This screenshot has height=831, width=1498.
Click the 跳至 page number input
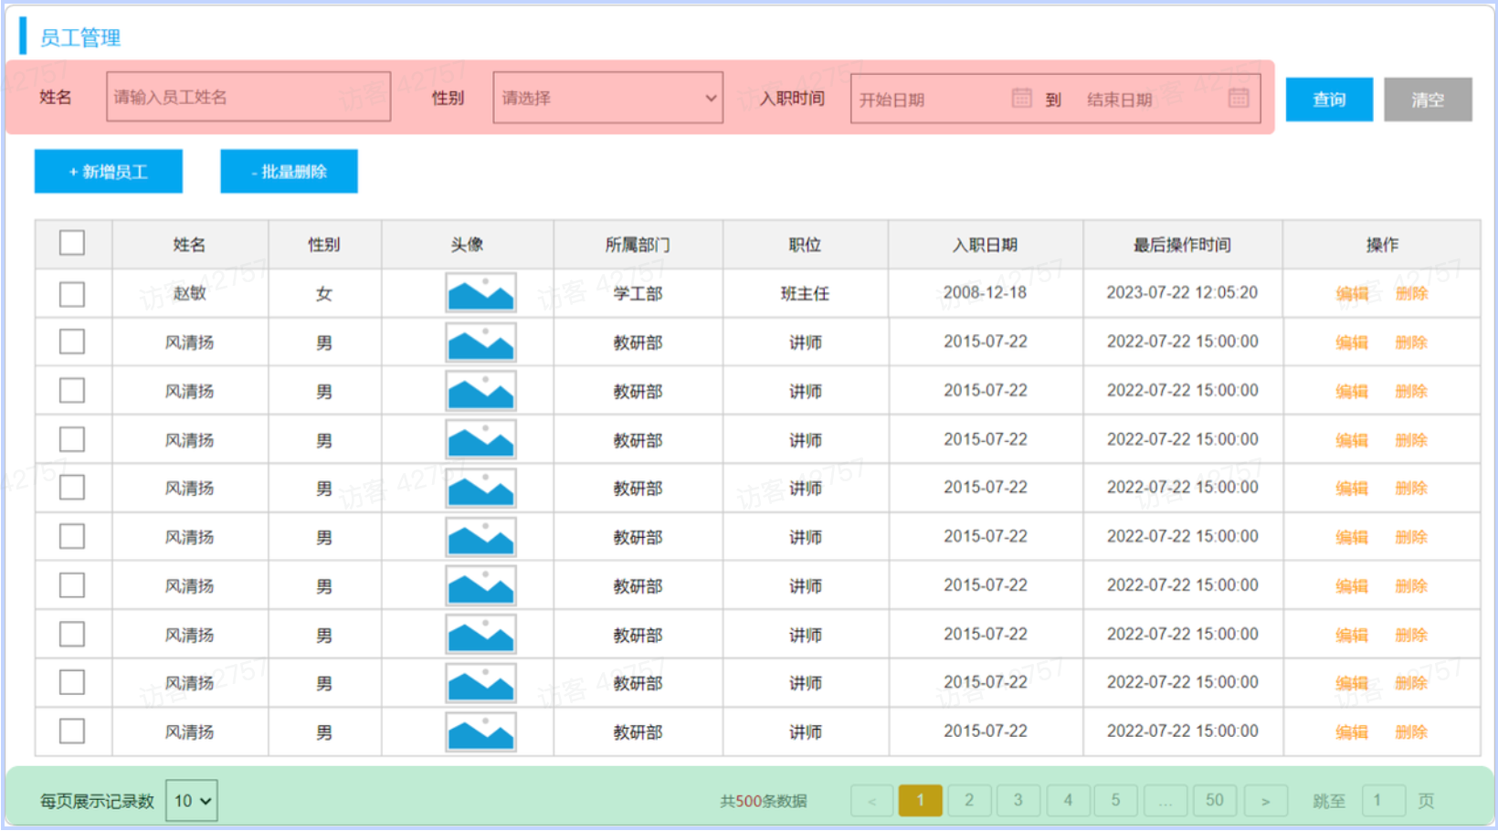[1383, 800]
